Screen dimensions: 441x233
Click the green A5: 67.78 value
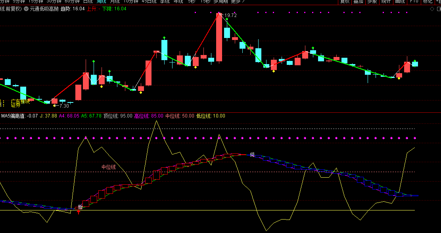coord(91,116)
